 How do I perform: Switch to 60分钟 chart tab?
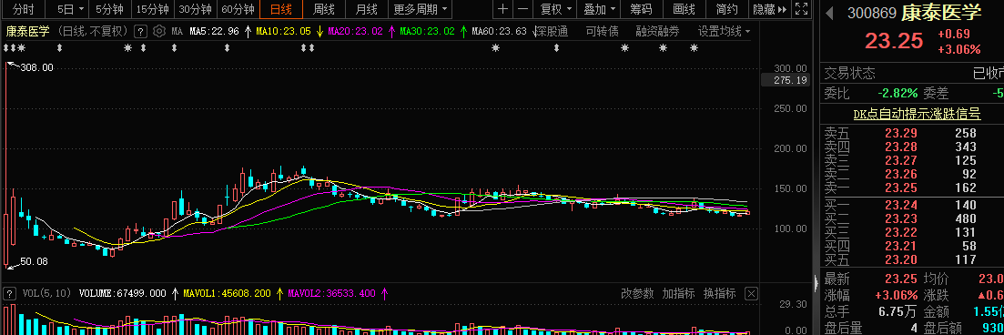click(x=238, y=9)
